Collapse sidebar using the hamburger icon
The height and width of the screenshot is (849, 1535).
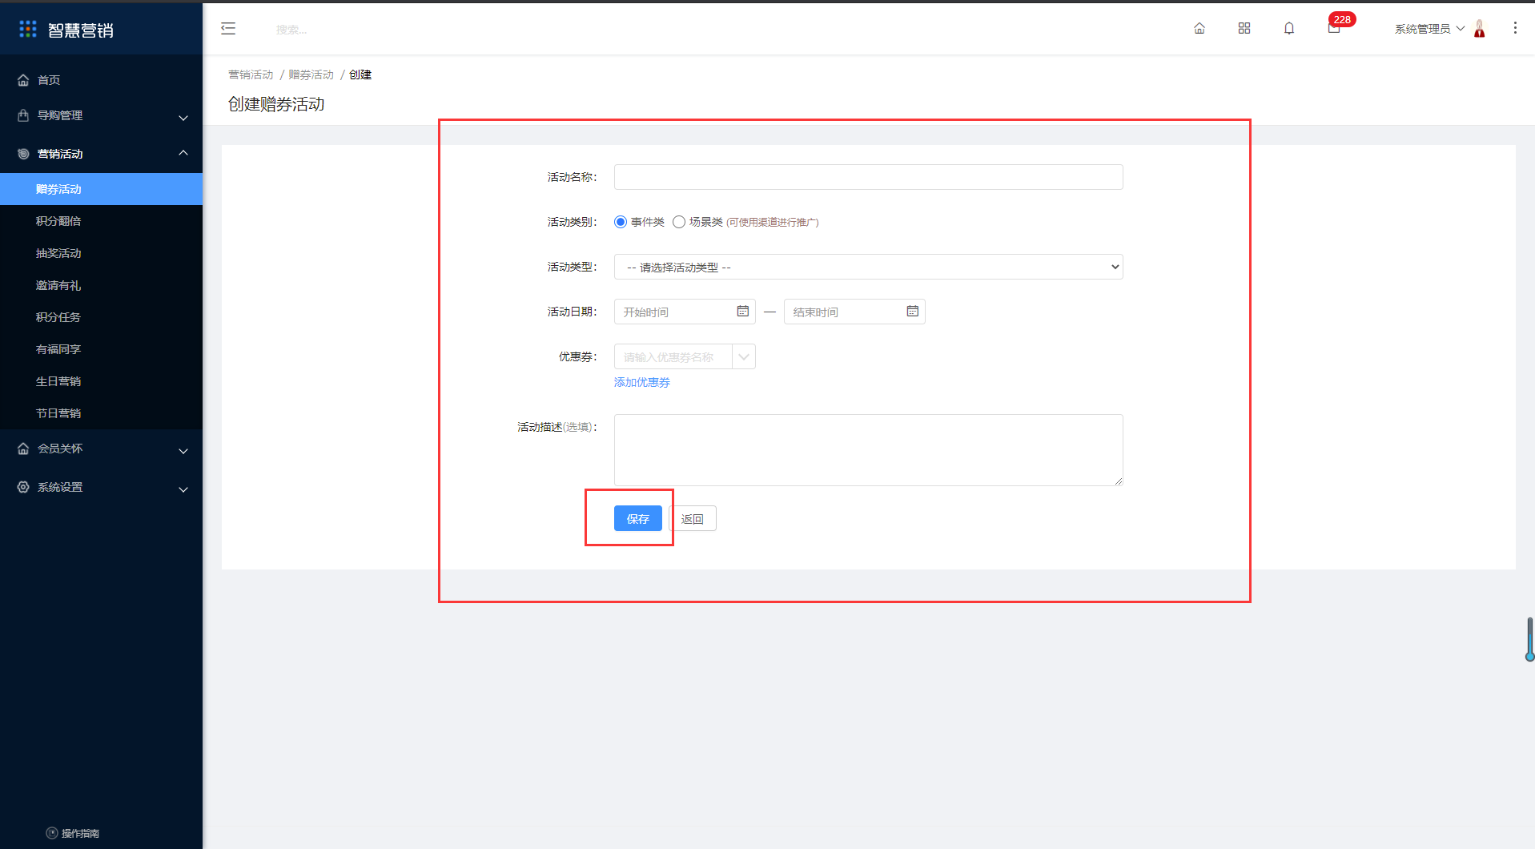(x=228, y=29)
